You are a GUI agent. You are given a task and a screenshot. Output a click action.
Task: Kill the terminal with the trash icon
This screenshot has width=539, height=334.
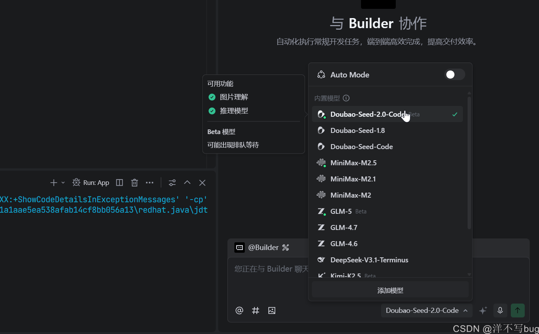(134, 183)
